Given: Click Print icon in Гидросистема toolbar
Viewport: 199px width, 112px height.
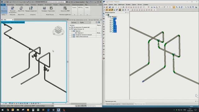Looking at the screenshot, I should click(113, 7).
